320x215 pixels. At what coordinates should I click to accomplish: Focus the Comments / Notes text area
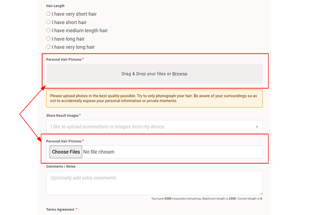pyautogui.click(x=154, y=183)
